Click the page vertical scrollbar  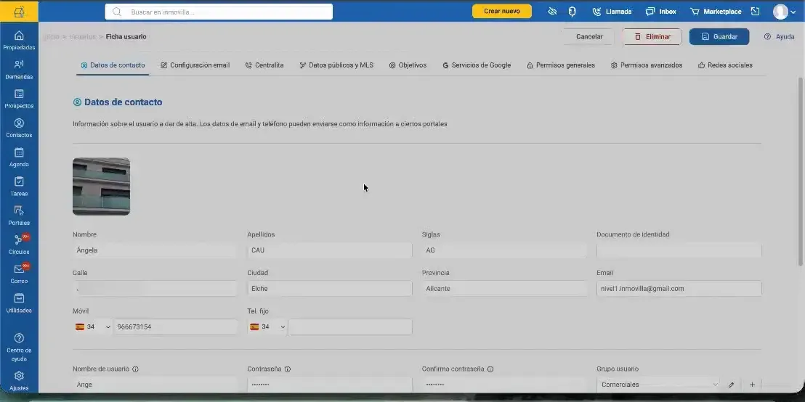(801, 172)
